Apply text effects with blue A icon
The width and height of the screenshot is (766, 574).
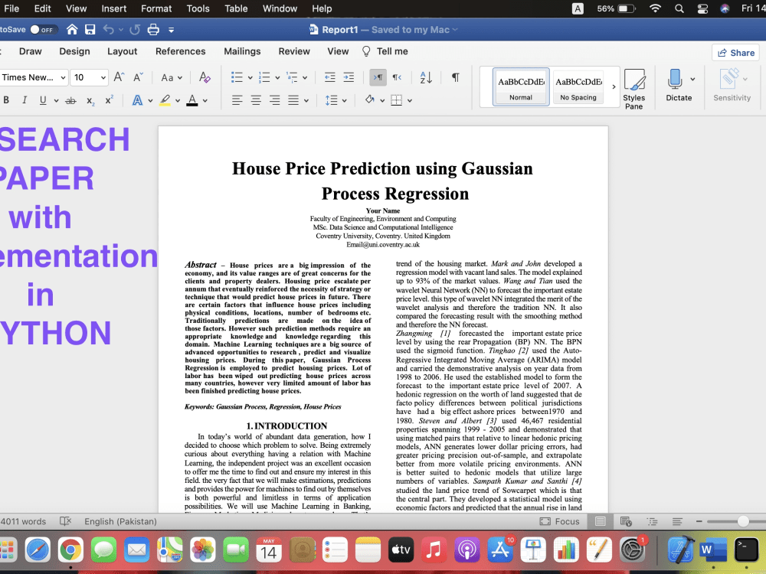tap(138, 100)
